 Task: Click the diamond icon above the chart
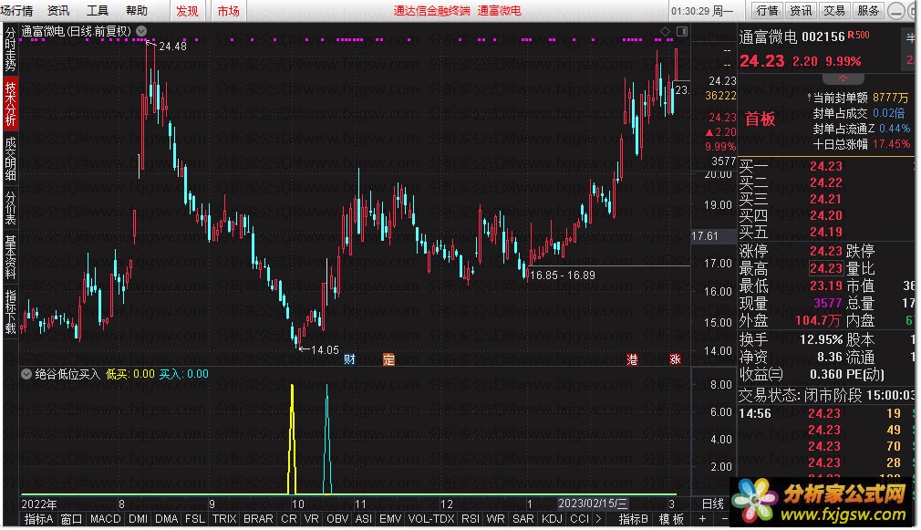[x=665, y=31]
